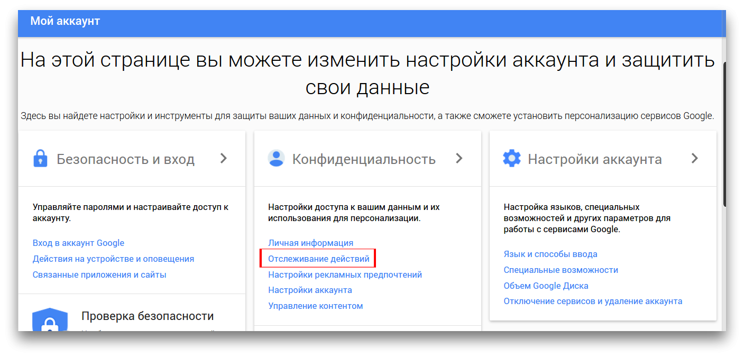Image resolution: width=744 pixels, height=357 pixels.
Task: Click Управление контентом link
Action: [x=315, y=306]
